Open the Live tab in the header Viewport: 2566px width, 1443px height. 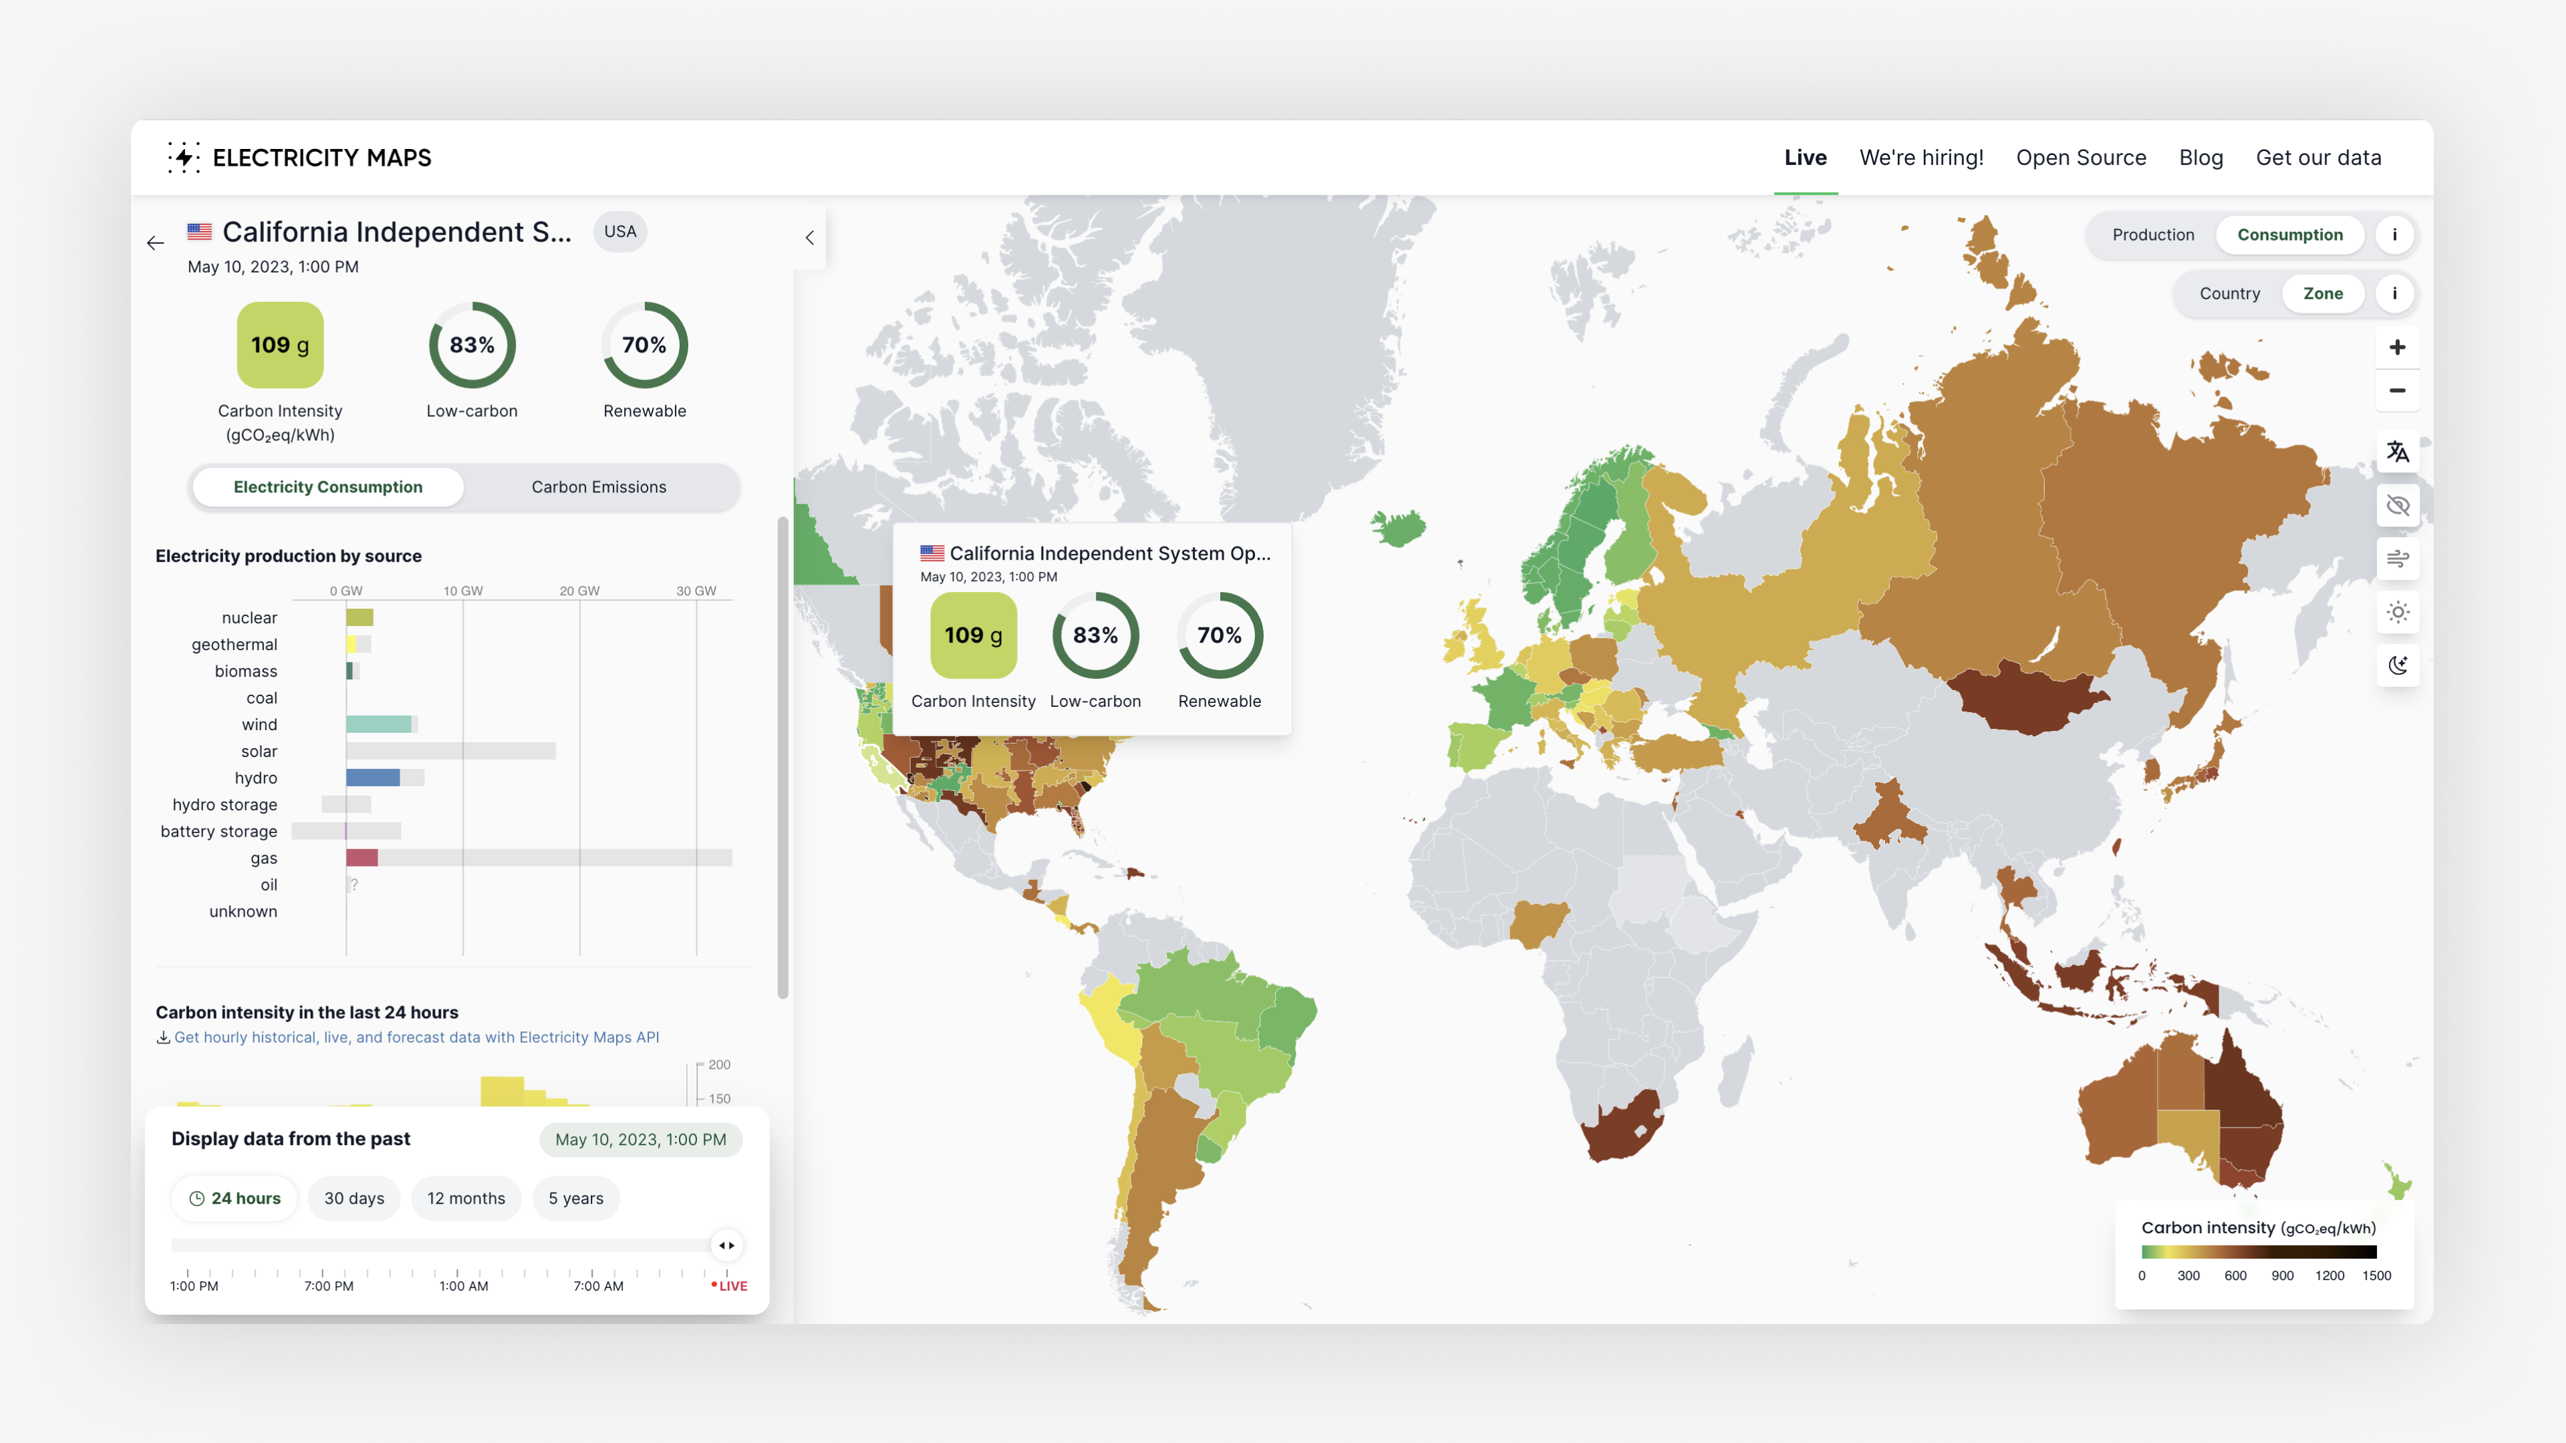(x=1805, y=158)
